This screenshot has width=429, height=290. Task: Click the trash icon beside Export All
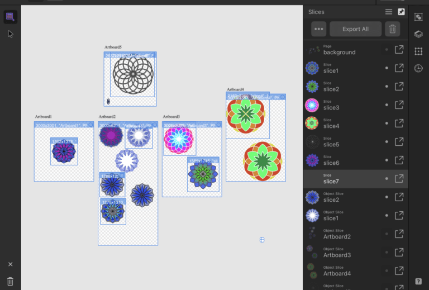(x=393, y=29)
